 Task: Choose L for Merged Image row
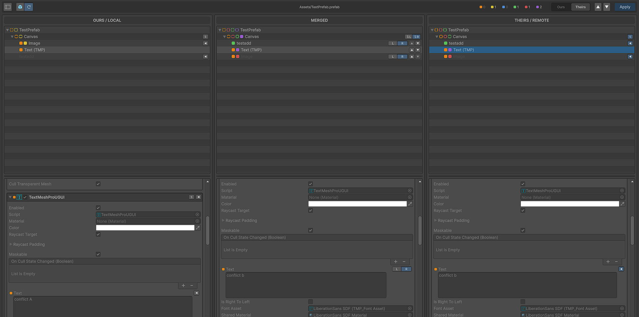click(x=393, y=57)
